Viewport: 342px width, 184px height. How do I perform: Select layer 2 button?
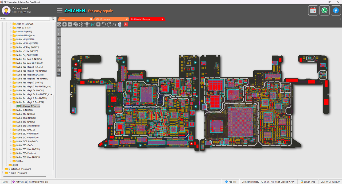click(59, 34)
